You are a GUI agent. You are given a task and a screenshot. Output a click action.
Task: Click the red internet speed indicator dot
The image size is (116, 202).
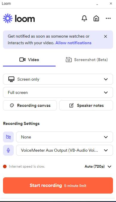pyautogui.click(x=5, y=166)
